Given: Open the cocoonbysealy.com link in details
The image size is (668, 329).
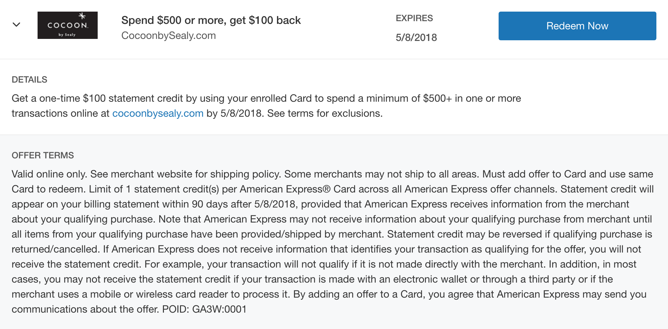Looking at the screenshot, I should 158,113.
